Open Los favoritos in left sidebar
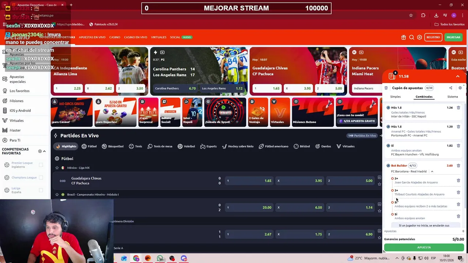This screenshot has width=468, height=263. (x=19, y=91)
